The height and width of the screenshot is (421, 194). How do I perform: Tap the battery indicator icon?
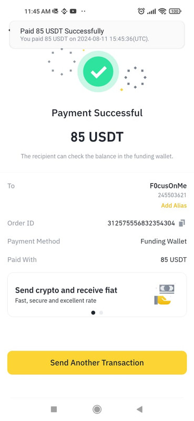click(x=175, y=11)
